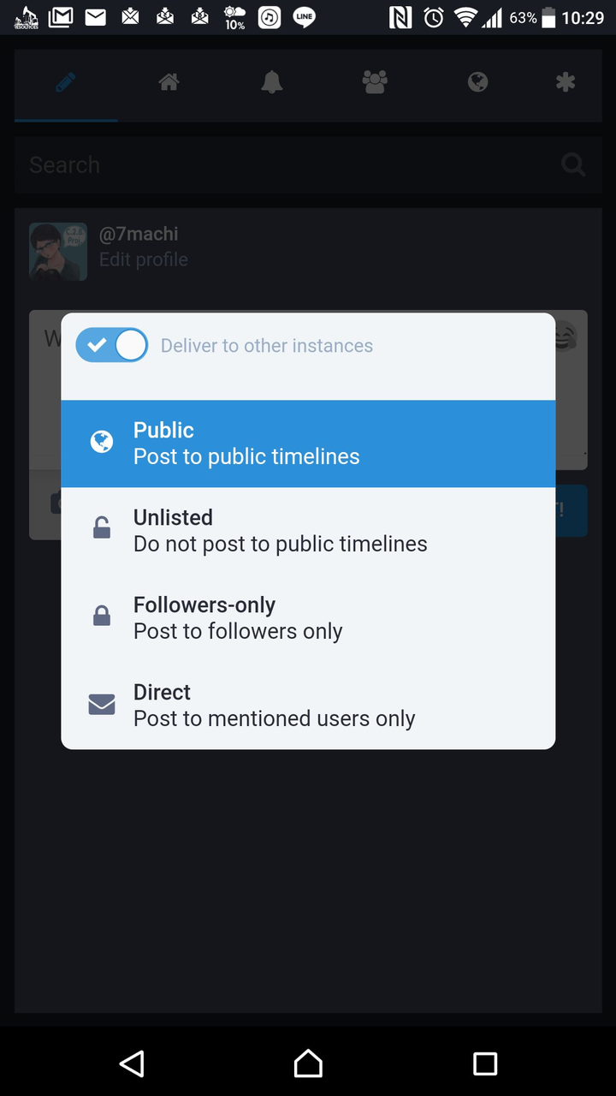Select the Public visibility option

pos(308,444)
